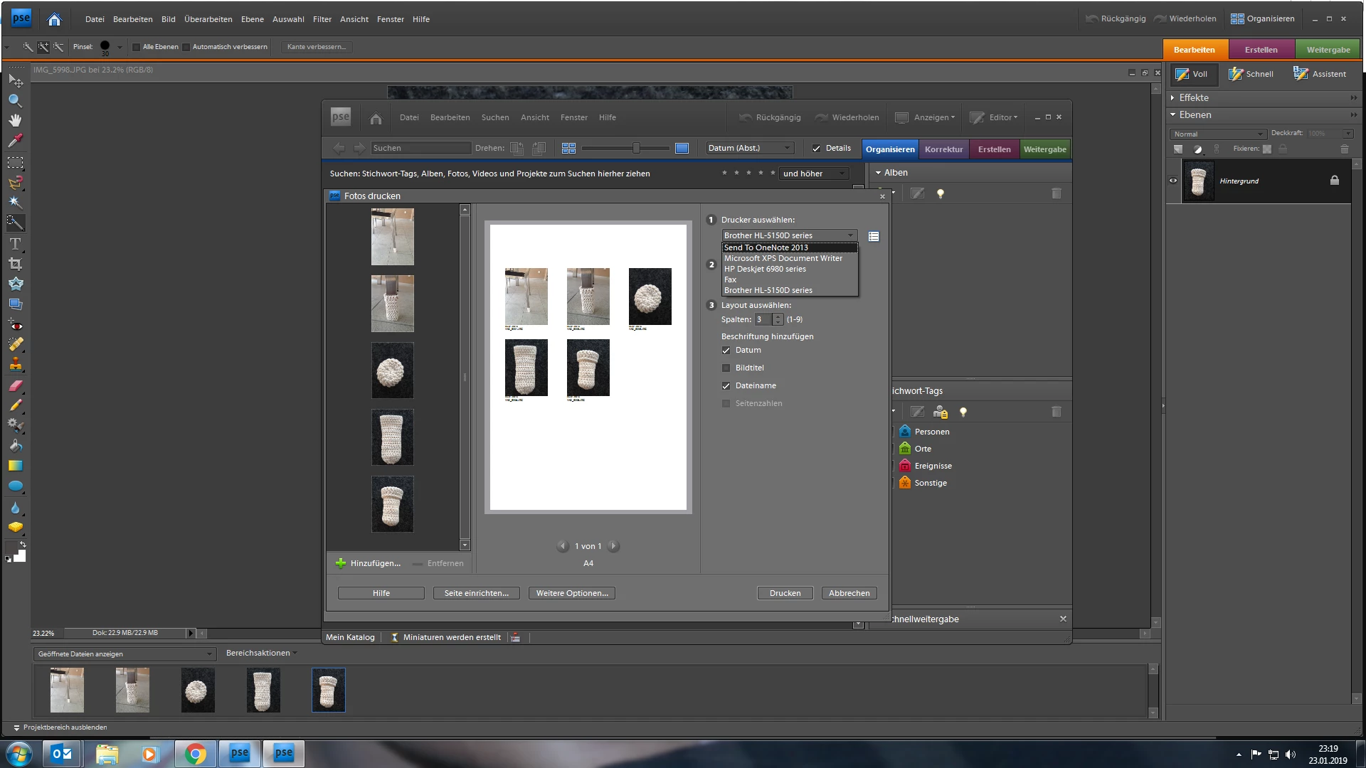
Task: Open the Datum (Abst.) sort dropdown
Action: [749, 148]
